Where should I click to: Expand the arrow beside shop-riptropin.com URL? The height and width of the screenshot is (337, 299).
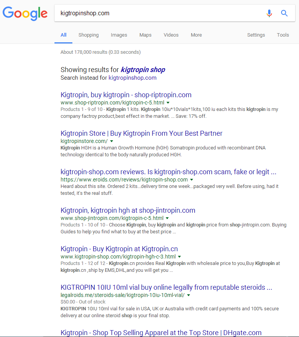tap(168, 103)
